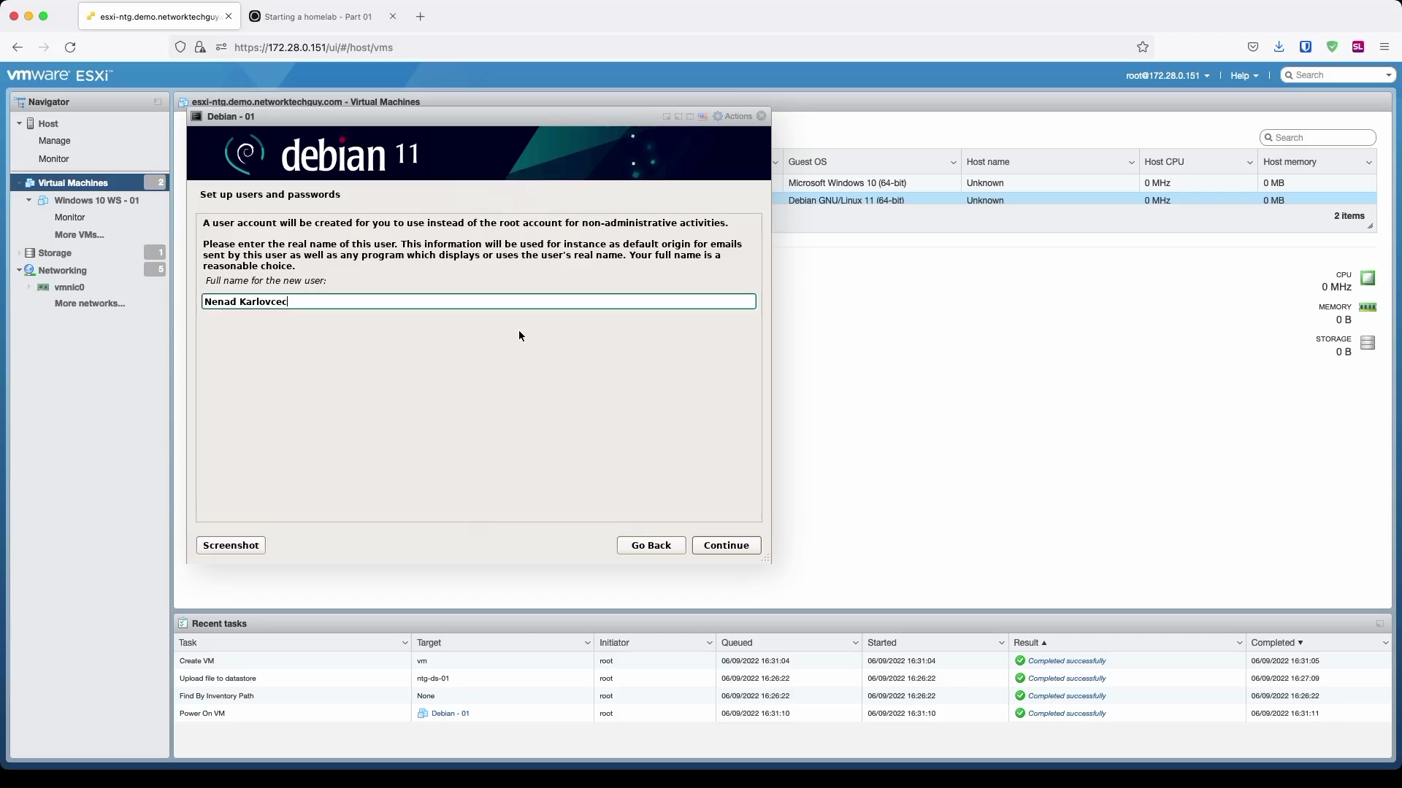Open Manage under Host
This screenshot has width=1402, height=788.
pos(55,141)
